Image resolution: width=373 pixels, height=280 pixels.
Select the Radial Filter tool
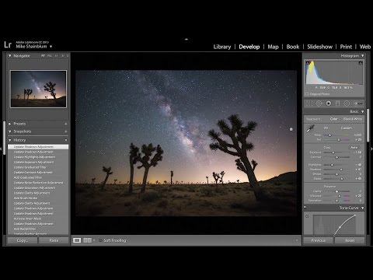[x=347, y=103]
